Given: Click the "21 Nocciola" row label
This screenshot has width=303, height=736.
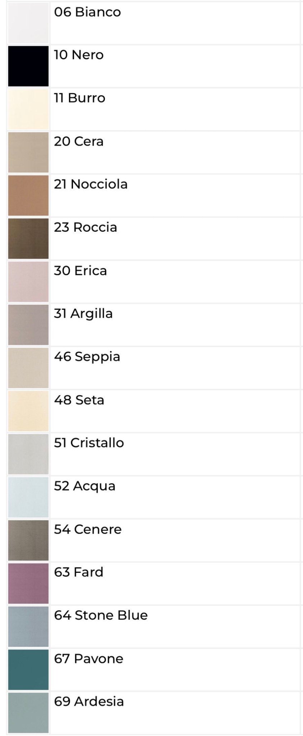Looking at the screenshot, I should click(x=91, y=184).
